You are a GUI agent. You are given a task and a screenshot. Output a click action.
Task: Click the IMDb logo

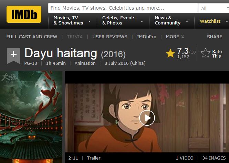click(24, 14)
